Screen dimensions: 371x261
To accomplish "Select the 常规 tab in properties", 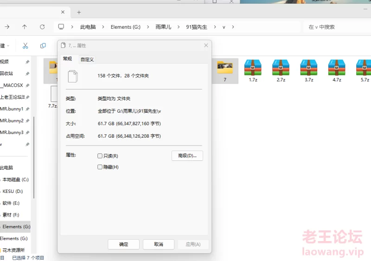I will pyautogui.click(x=68, y=59).
